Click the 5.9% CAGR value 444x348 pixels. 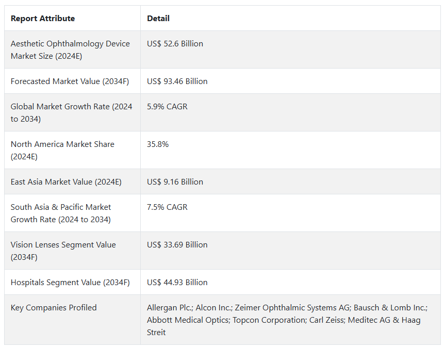point(167,107)
